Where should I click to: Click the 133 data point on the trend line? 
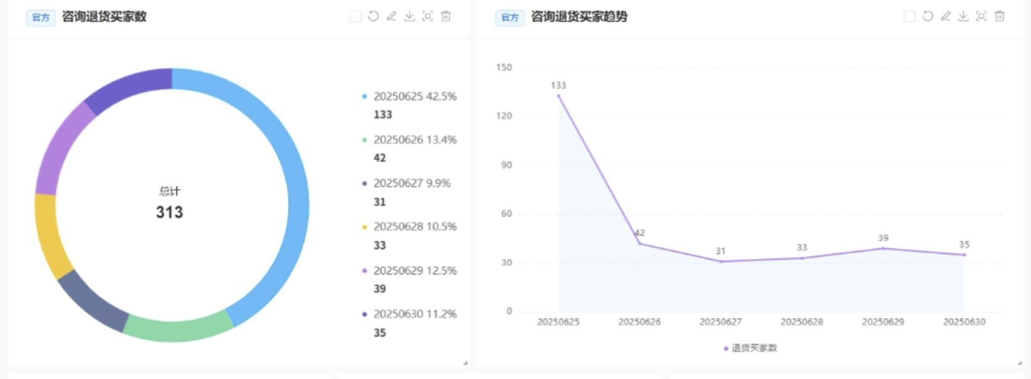pyautogui.click(x=559, y=96)
